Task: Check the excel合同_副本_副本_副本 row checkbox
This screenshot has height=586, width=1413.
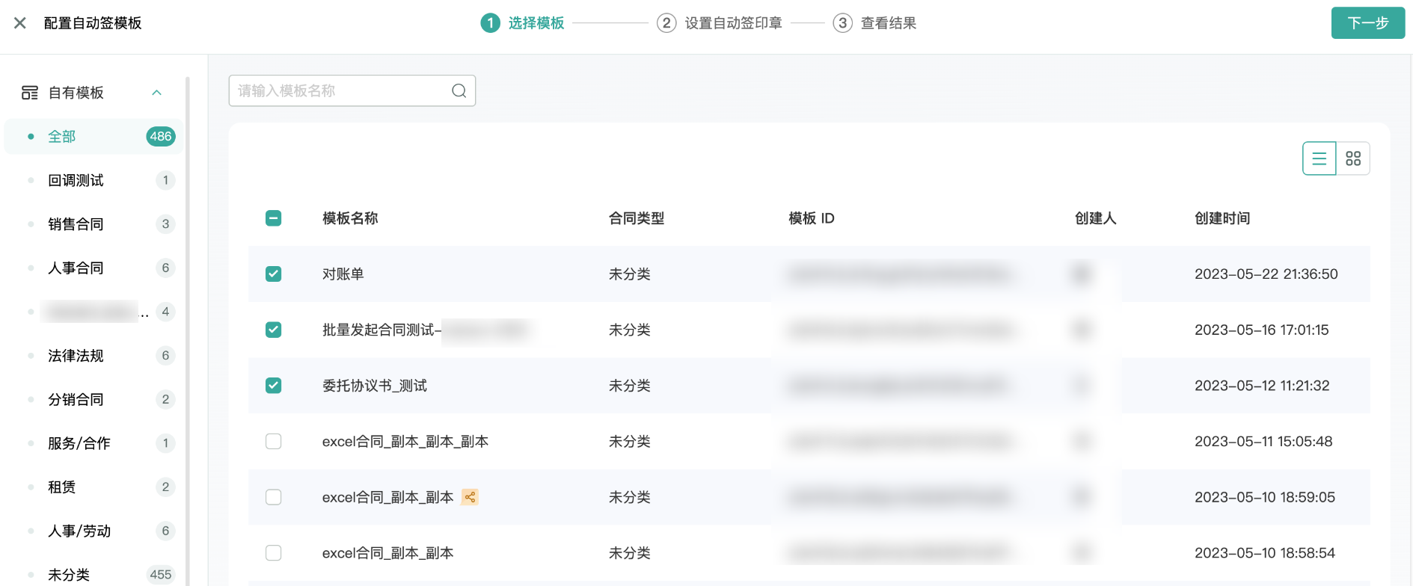Action: coord(274,441)
